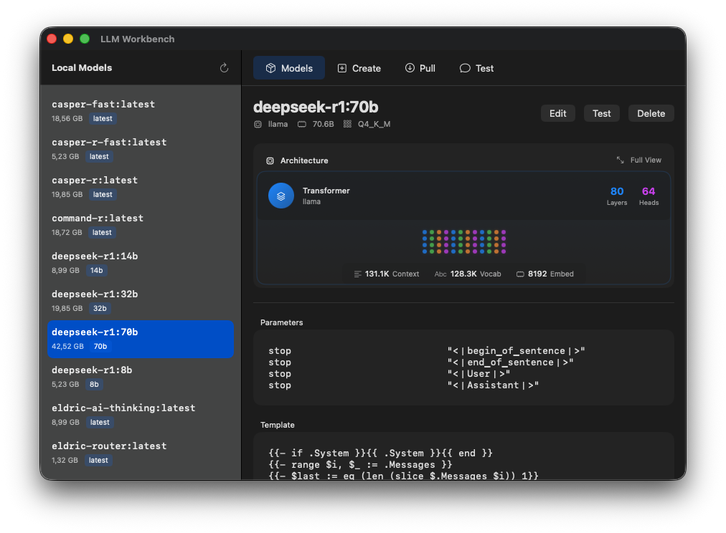This screenshot has width=726, height=533.
Task: Click the refresh icon beside Local Models
Action: [x=224, y=68]
